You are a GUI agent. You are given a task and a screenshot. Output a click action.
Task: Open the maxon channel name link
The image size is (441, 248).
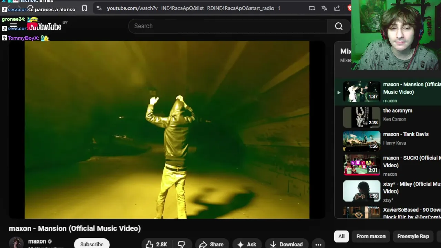37,241
